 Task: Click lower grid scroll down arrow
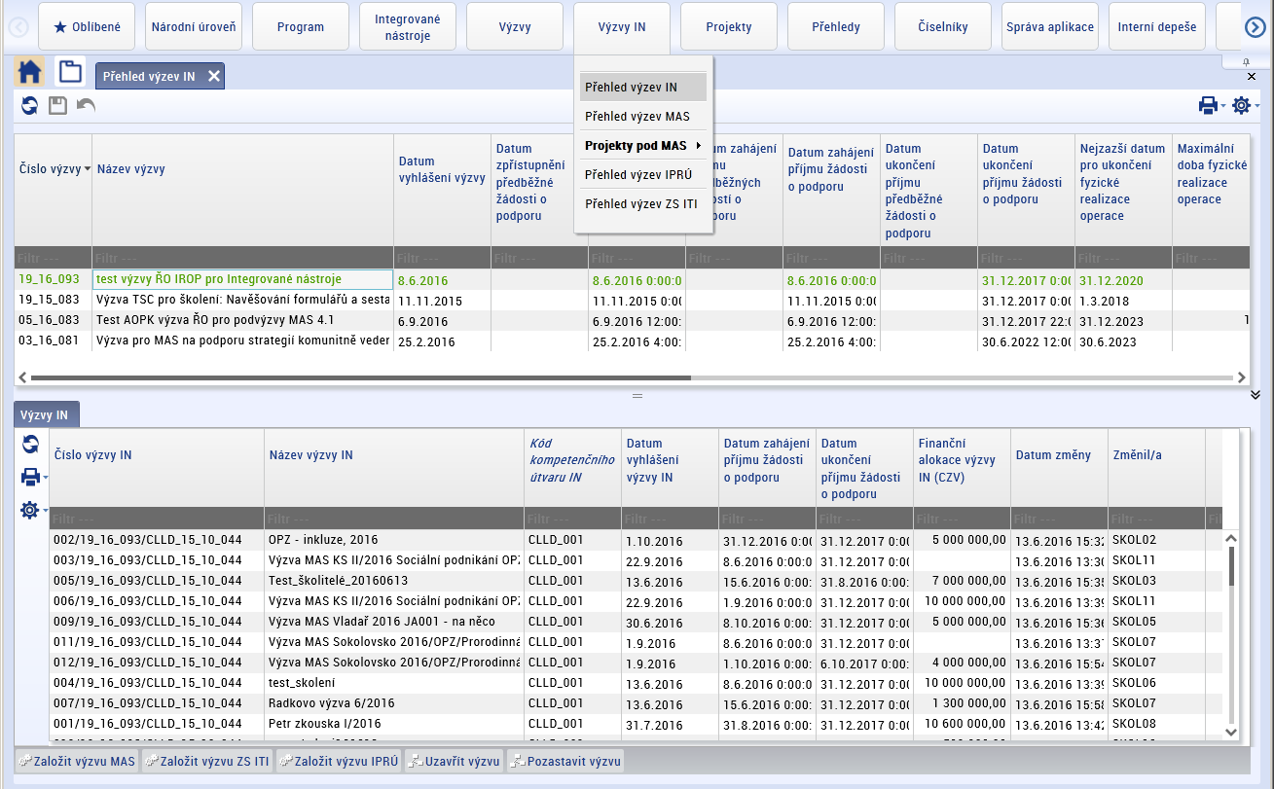1230,732
